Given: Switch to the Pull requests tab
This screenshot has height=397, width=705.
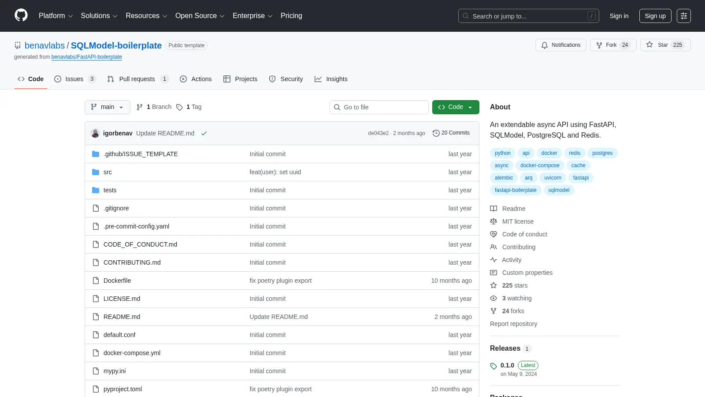Looking at the screenshot, I should [x=138, y=79].
